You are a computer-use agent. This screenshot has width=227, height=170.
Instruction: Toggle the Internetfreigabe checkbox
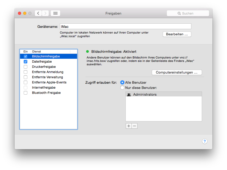26,87
